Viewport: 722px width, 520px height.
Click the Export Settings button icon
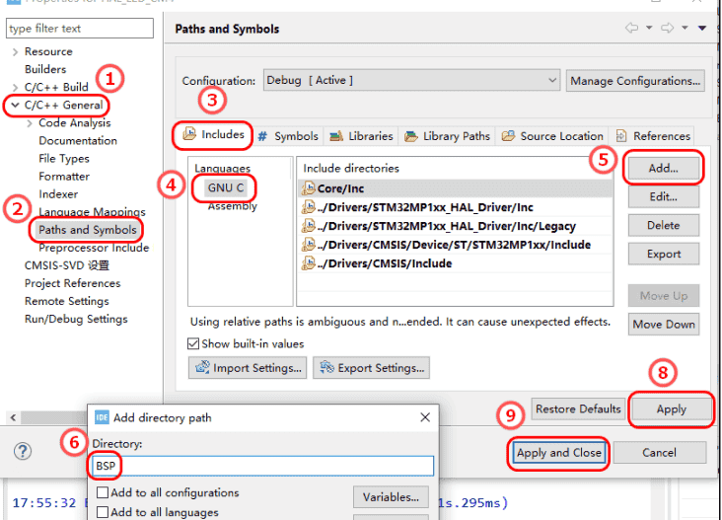pyautogui.click(x=325, y=368)
